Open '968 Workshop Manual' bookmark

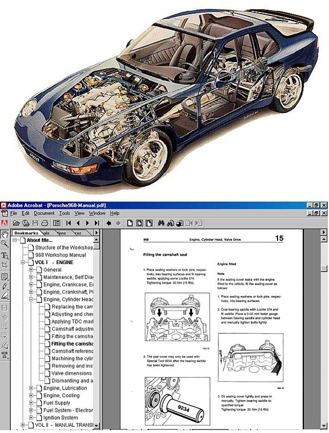click(x=61, y=255)
